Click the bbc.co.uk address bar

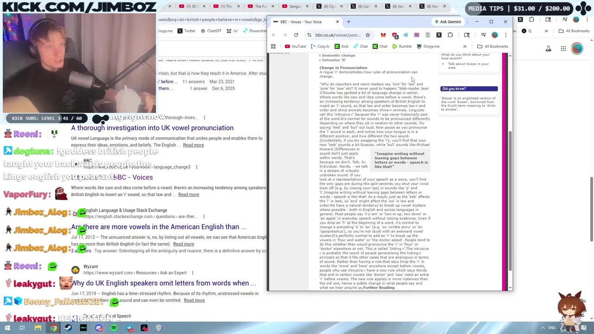(338, 35)
